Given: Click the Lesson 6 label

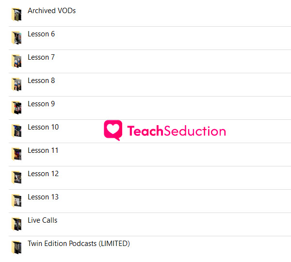Looking at the screenshot, I should [41, 34].
